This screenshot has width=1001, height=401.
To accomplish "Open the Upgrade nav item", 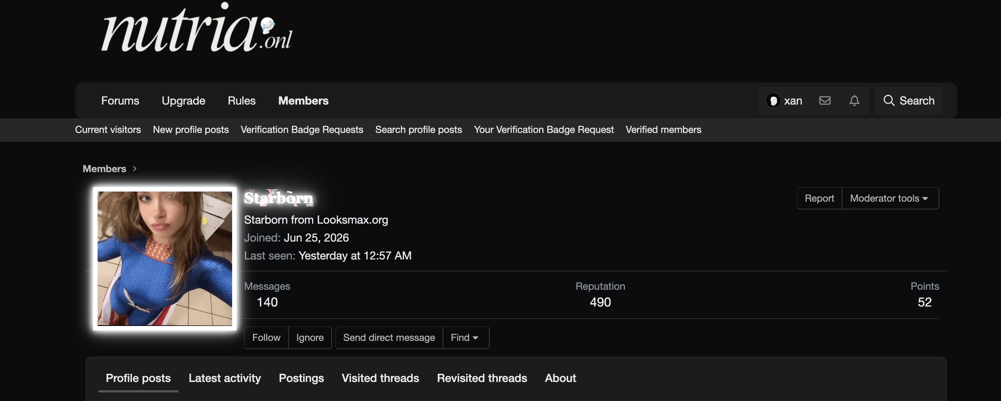I will (x=184, y=100).
